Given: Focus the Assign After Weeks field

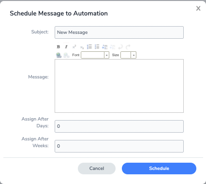Looking at the screenshot, I should 119,146.
